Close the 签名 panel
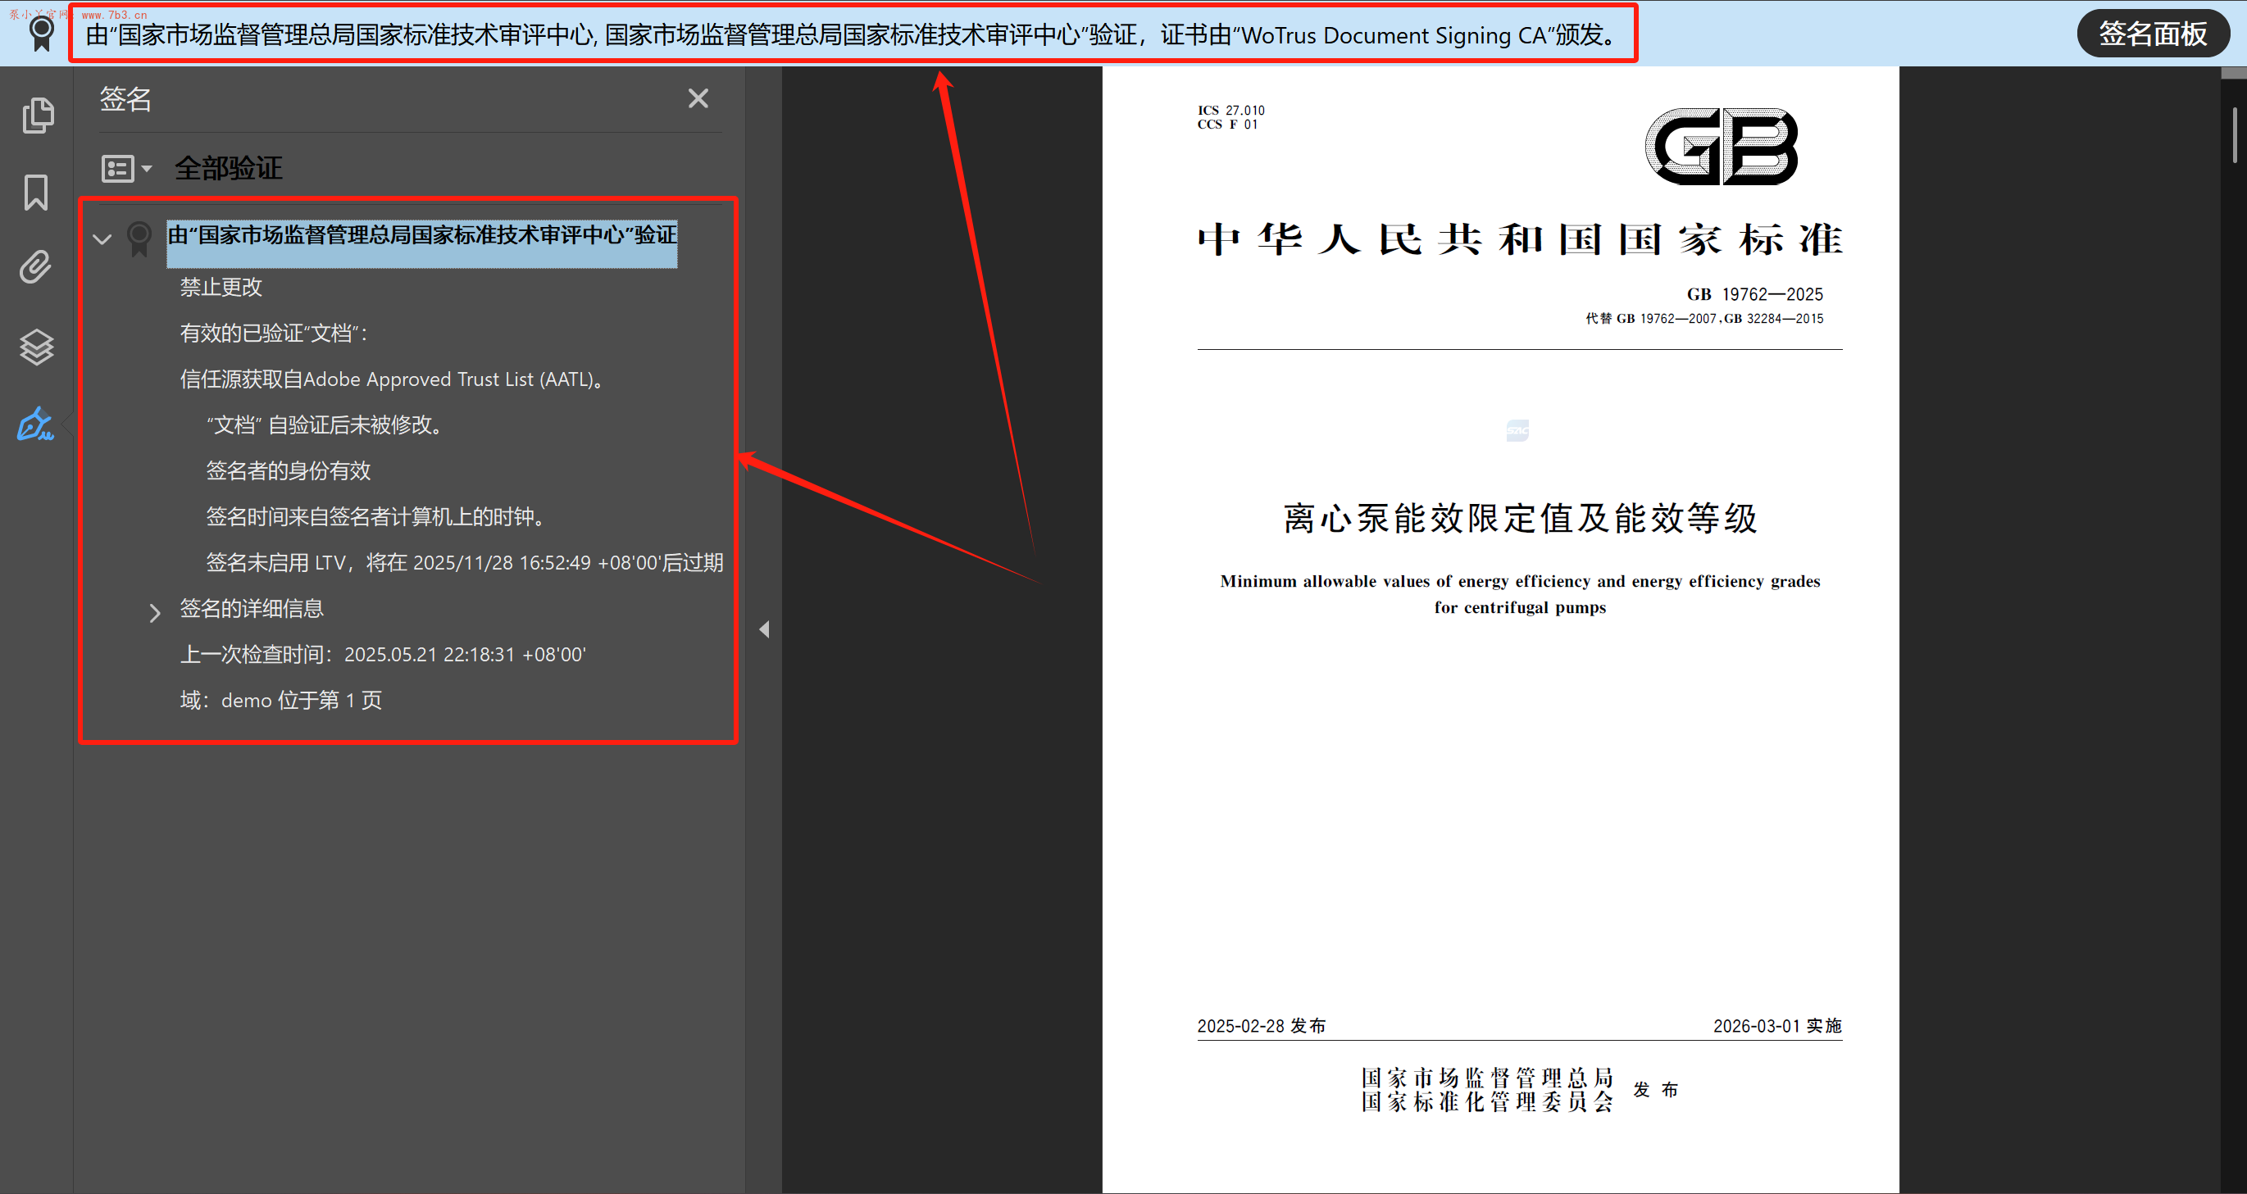2247x1194 pixels. (698, 98)
